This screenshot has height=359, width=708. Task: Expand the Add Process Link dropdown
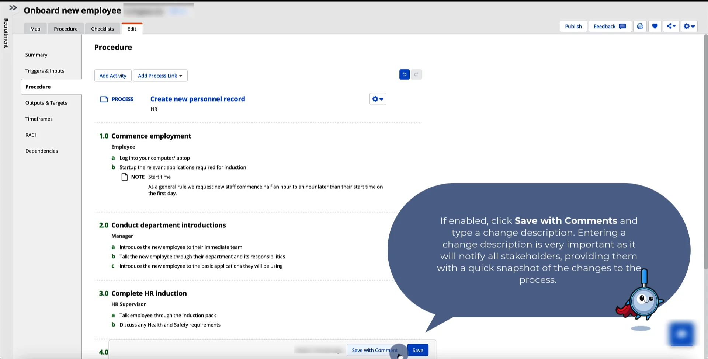click(x=160, y=76)
